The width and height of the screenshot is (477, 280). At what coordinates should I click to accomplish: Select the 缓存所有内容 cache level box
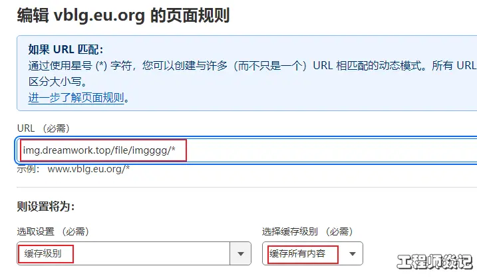pyautogui.click(x=313, y=253)
